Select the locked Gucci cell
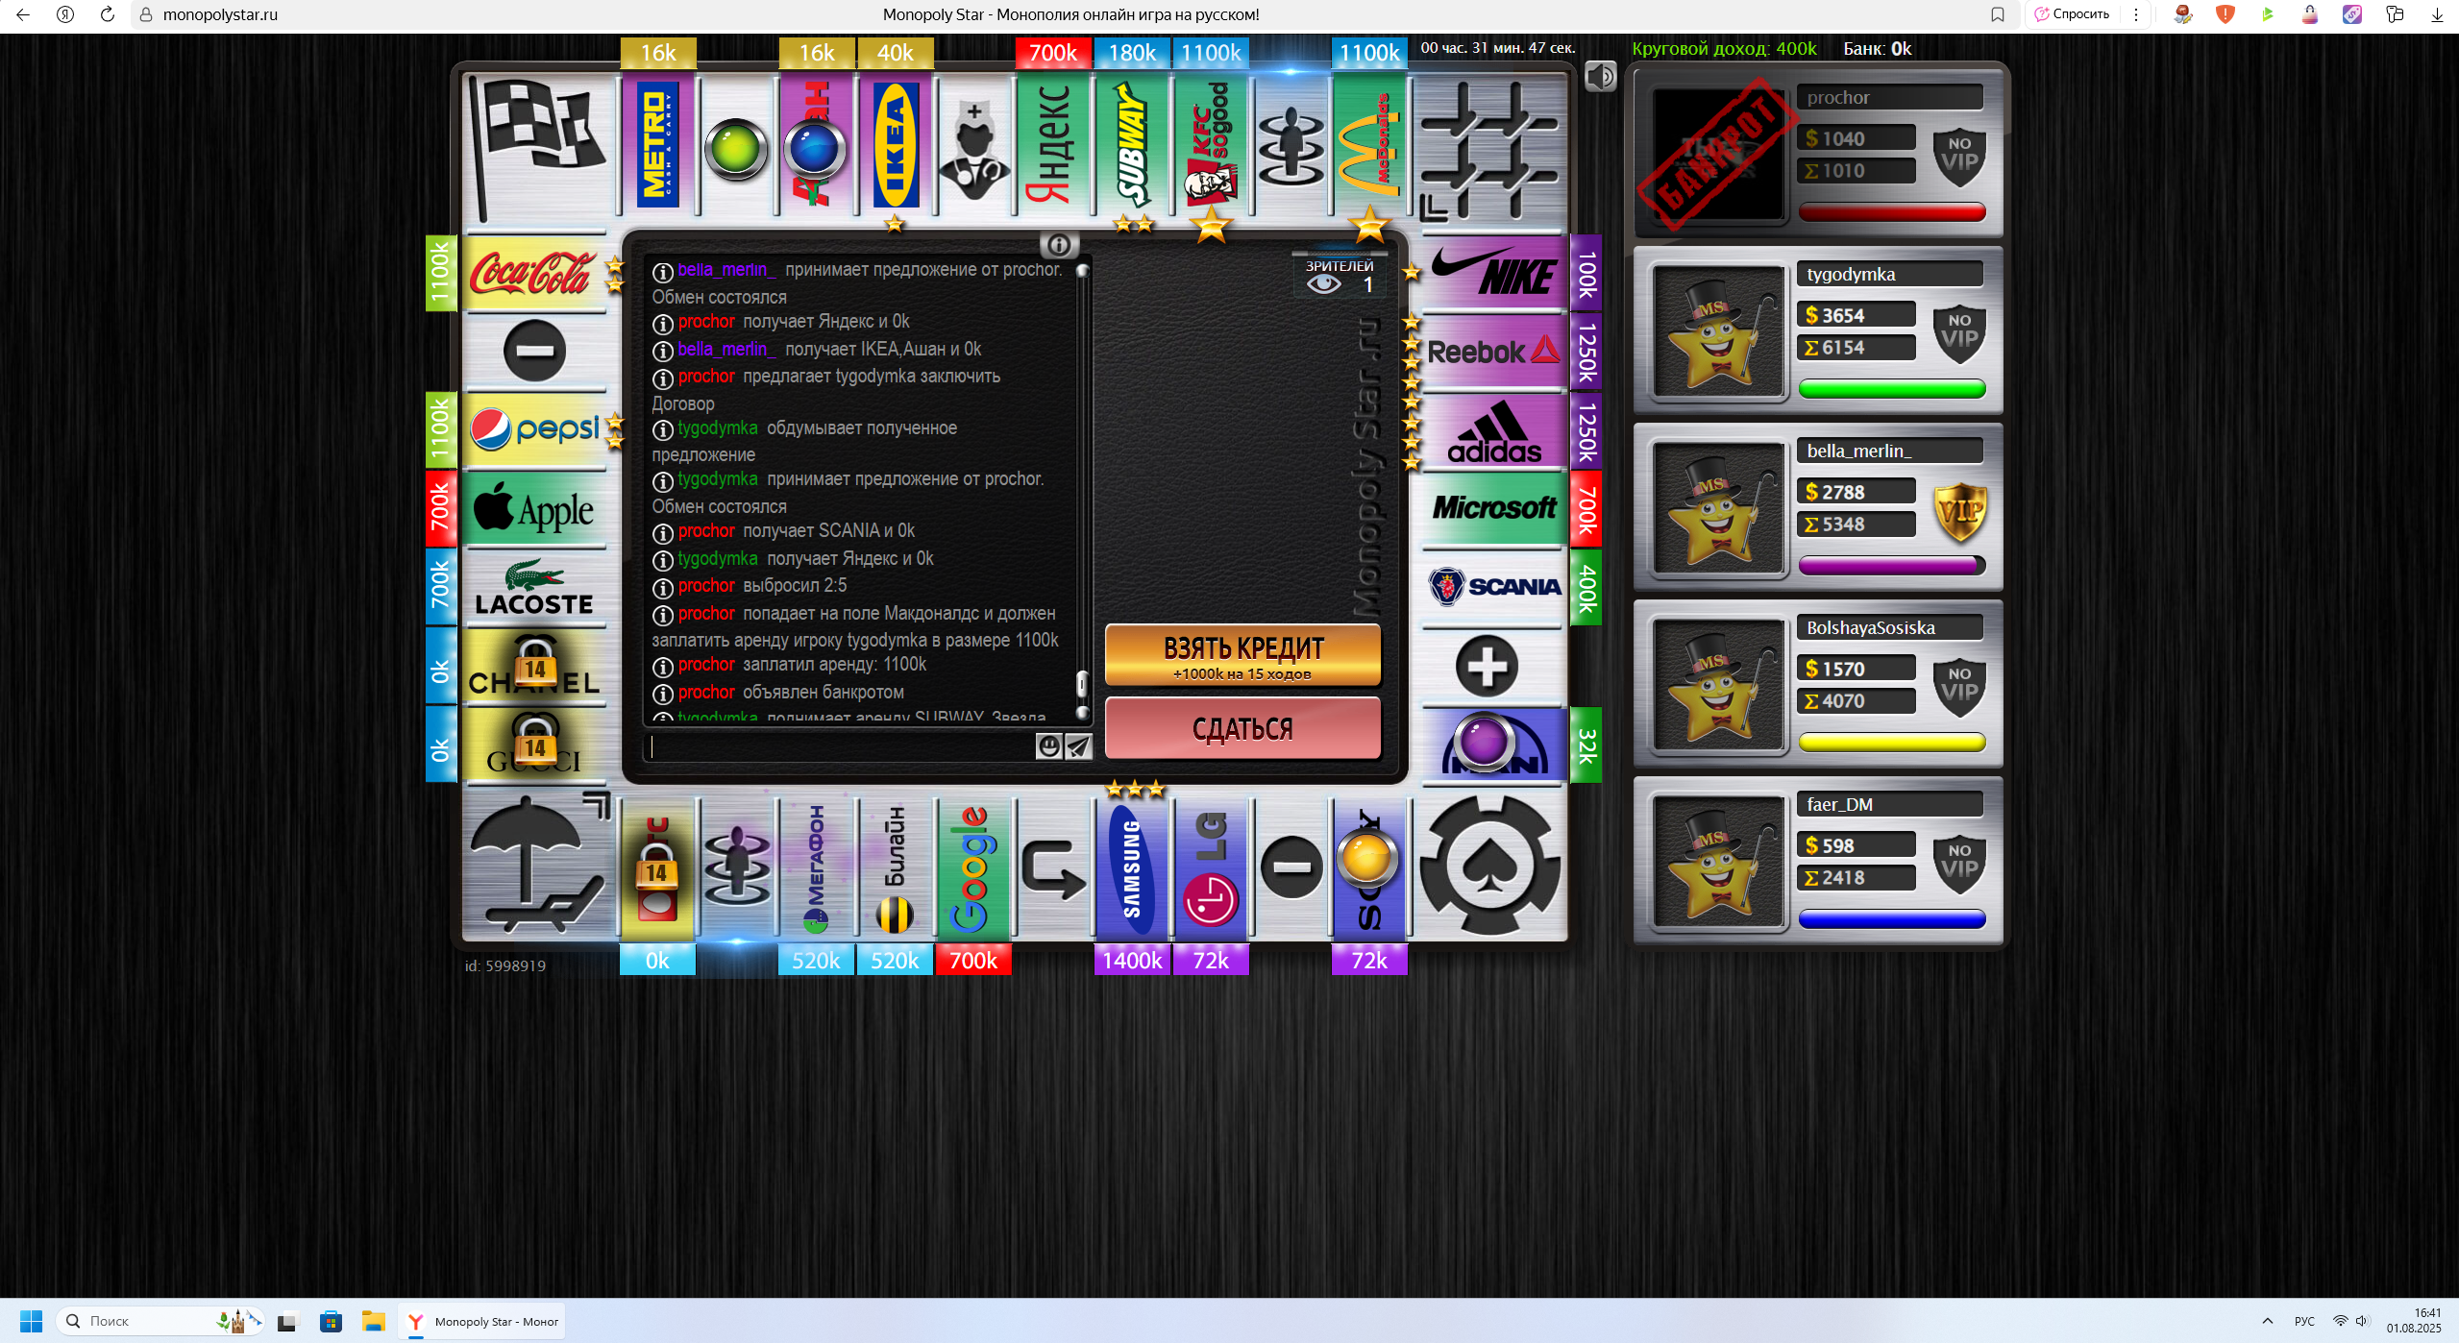 pyautogui.click(x=534, y=745)
